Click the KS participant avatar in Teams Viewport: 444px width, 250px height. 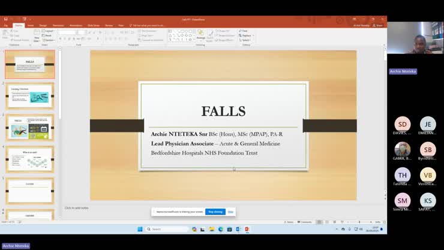(428, 200)
